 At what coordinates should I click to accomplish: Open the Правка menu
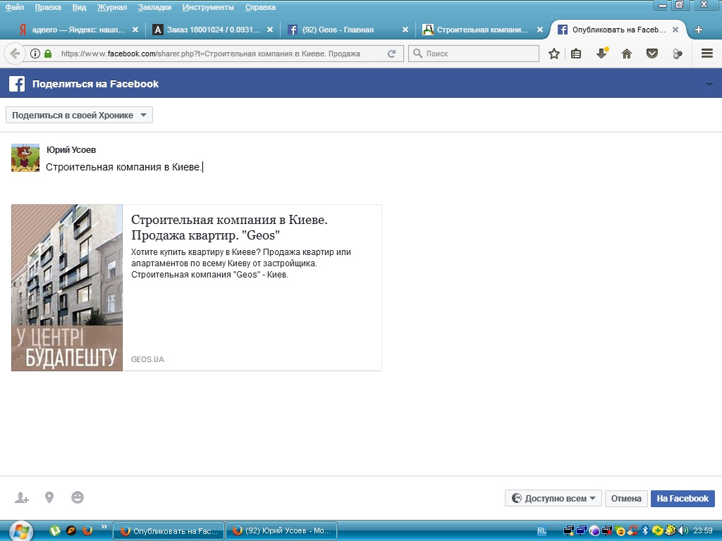click(48, 7)
